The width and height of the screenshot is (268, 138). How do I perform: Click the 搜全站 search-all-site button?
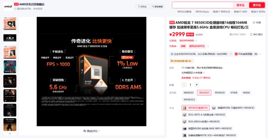pyautogui.click(x=257, y=5)
